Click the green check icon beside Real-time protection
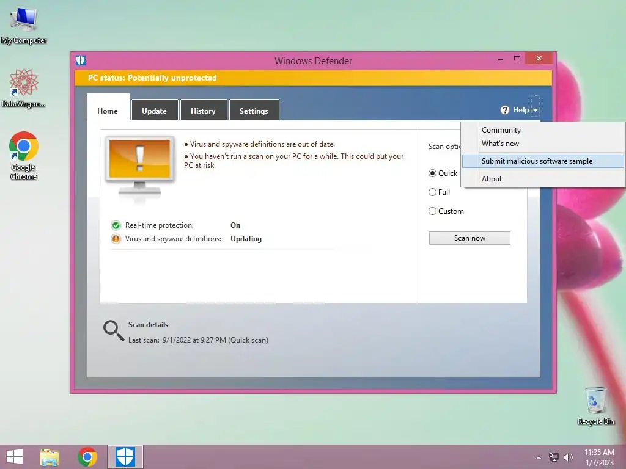This screenshot has height=469, width=626. 116,225
